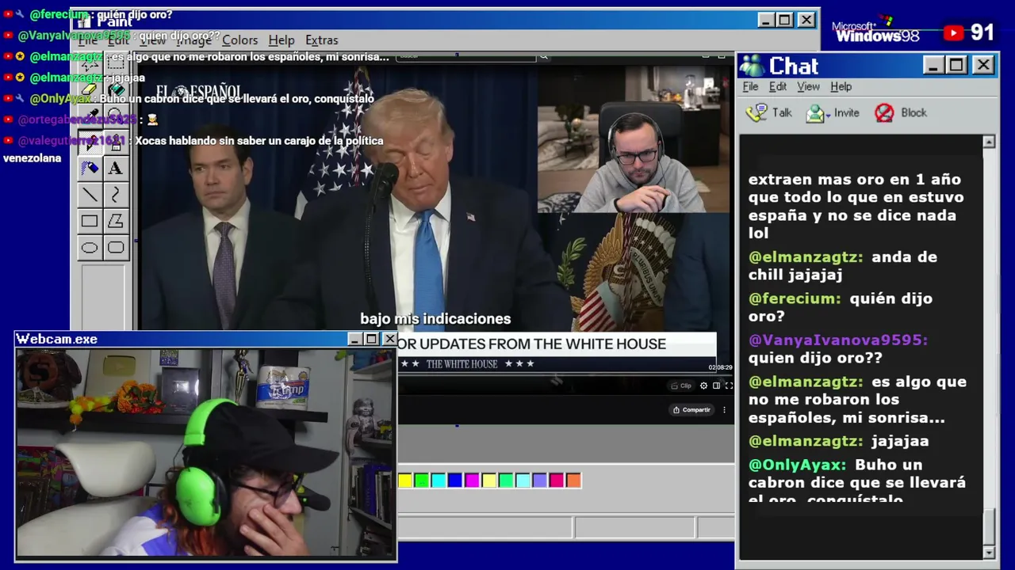Select the Text tool marked A
Screen dimensions: 1015x570
[116, 168]
